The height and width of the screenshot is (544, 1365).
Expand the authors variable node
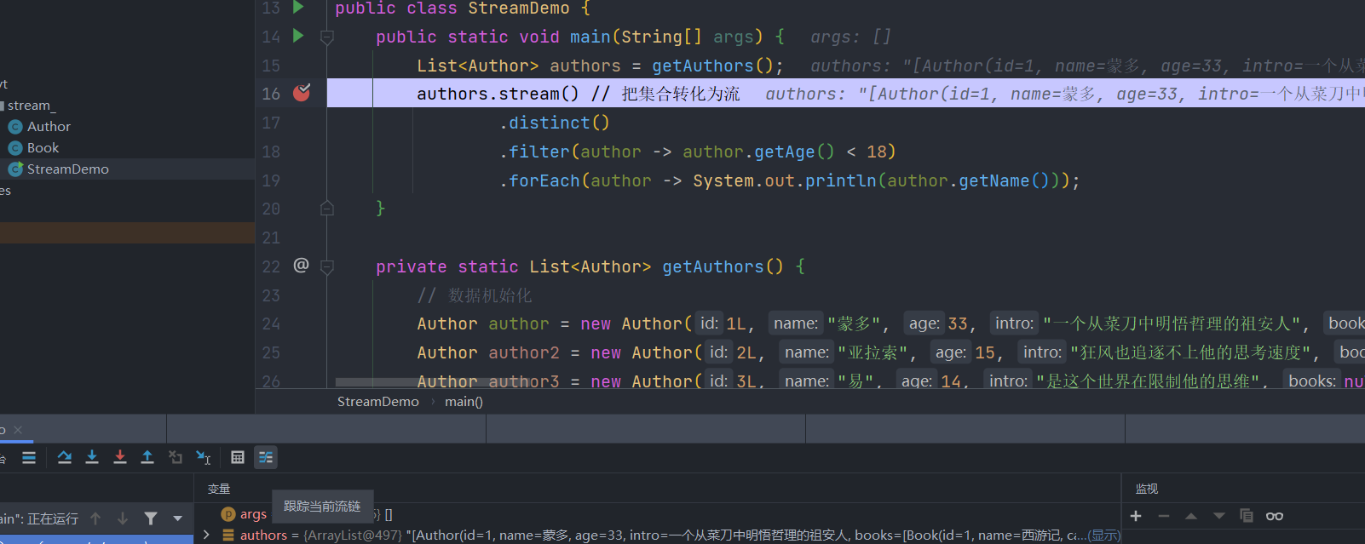point(206,535)
